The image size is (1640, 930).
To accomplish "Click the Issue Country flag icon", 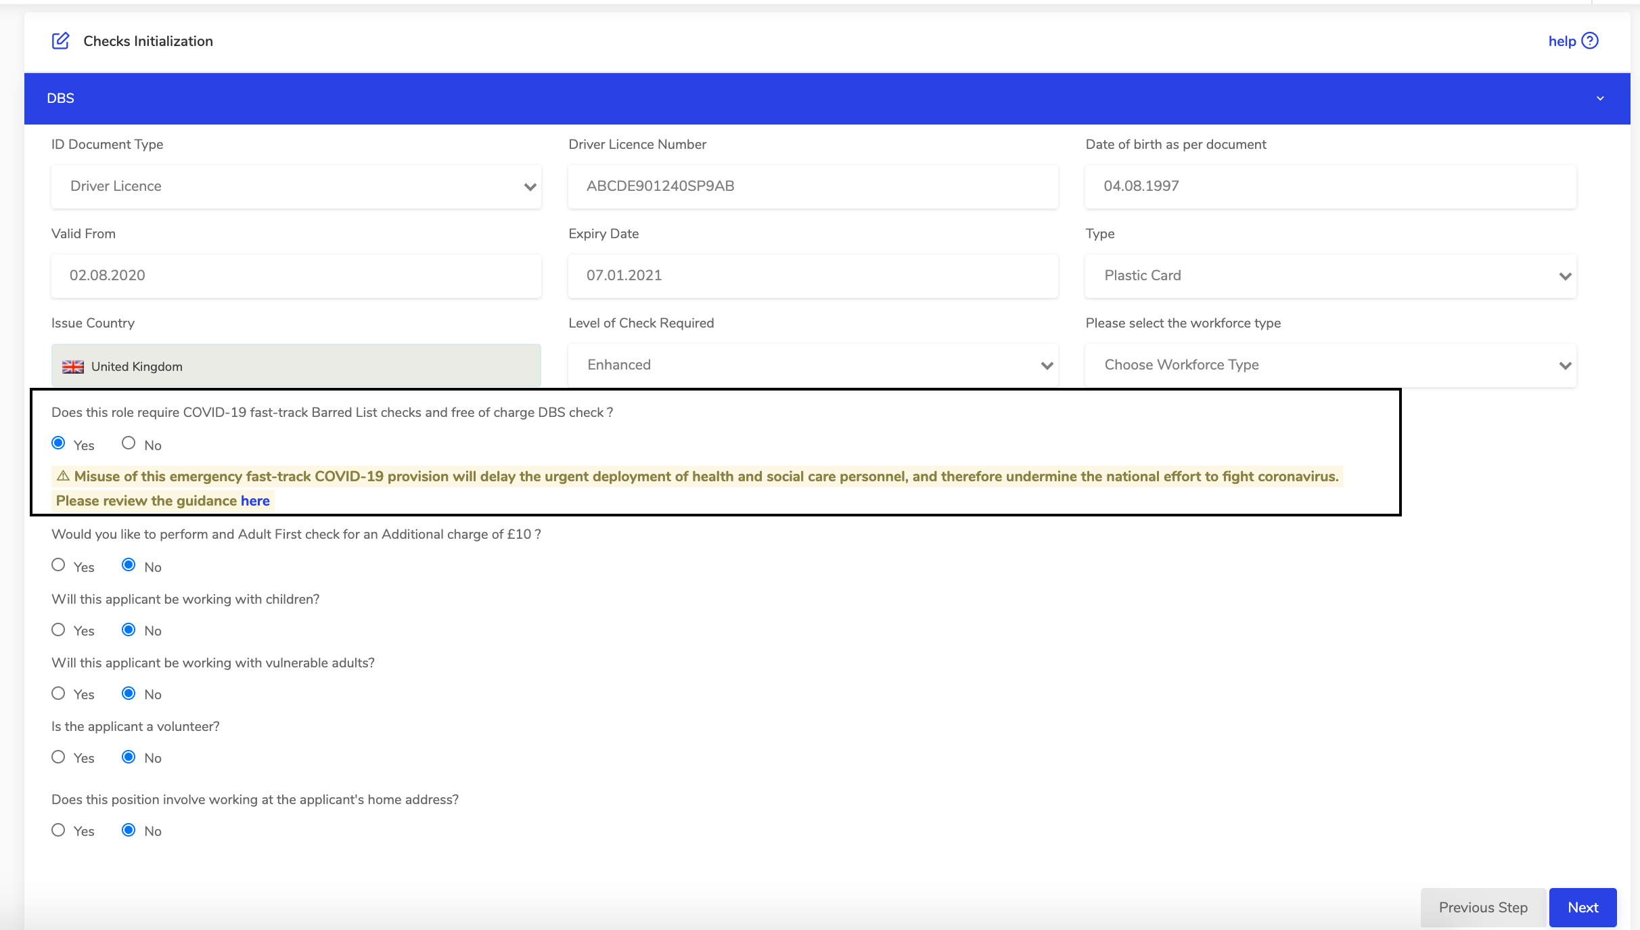I will click(72, 364).
